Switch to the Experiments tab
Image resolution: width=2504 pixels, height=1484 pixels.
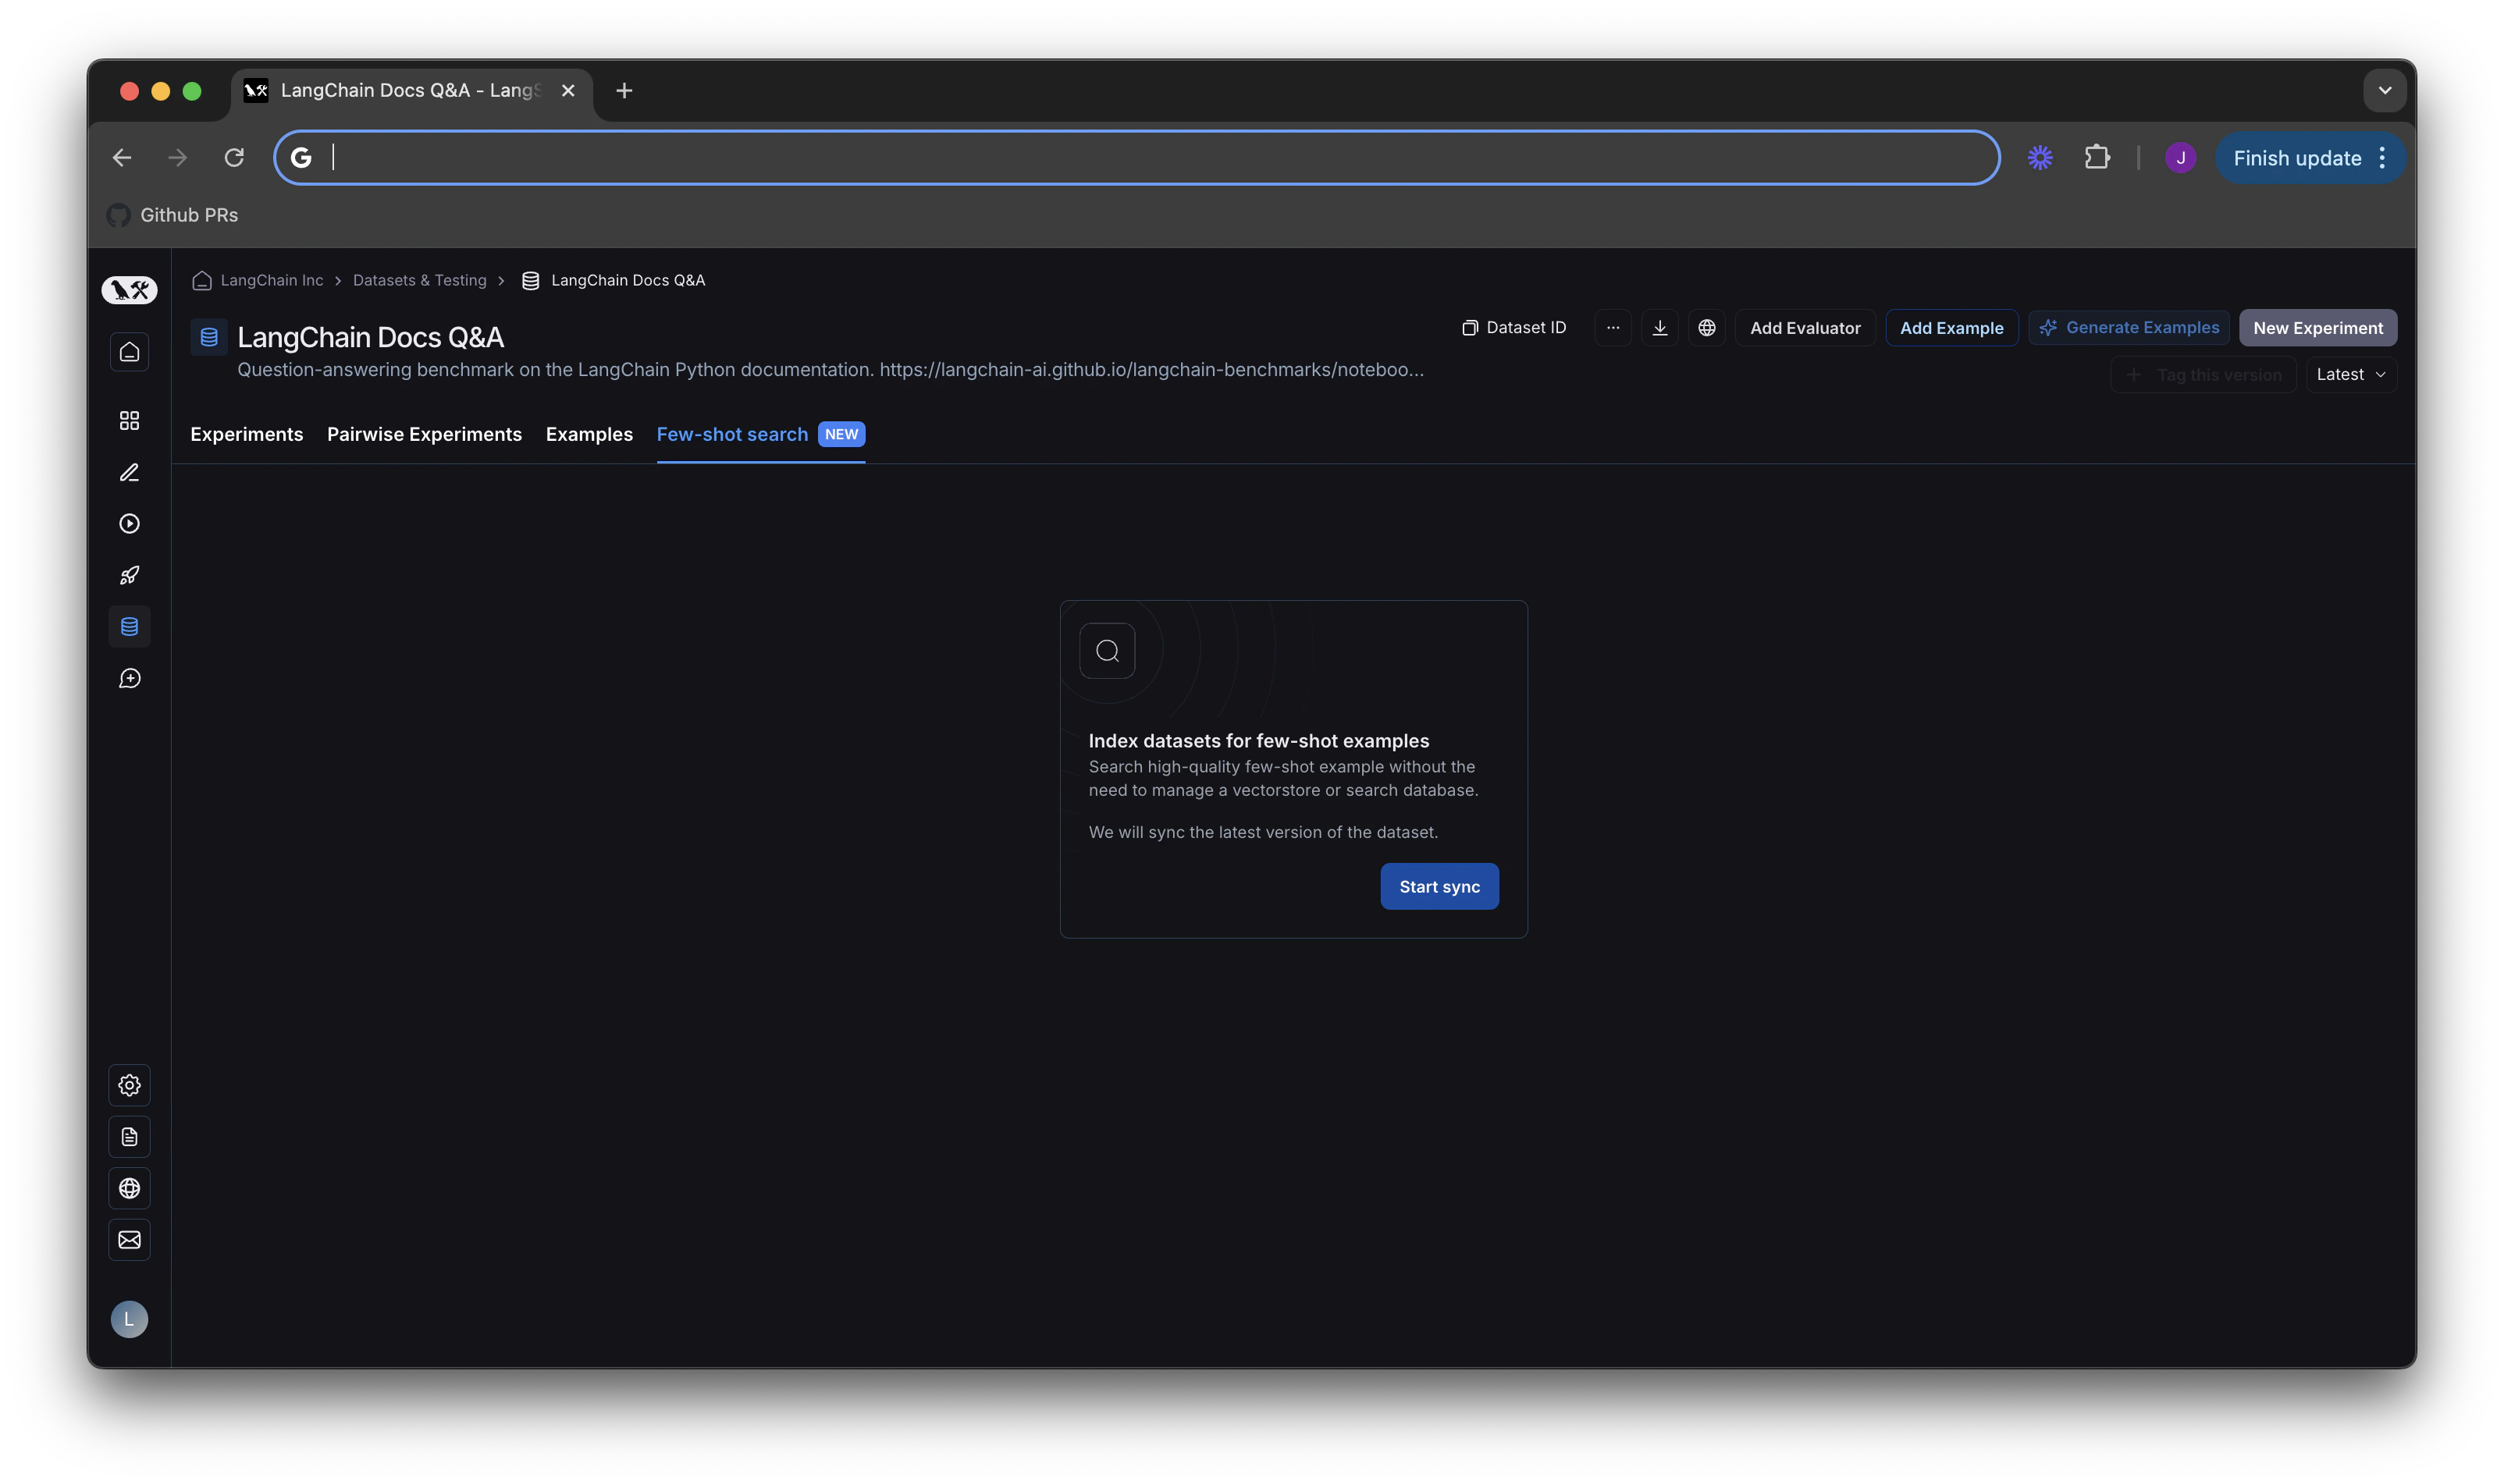tap(246, 434)
